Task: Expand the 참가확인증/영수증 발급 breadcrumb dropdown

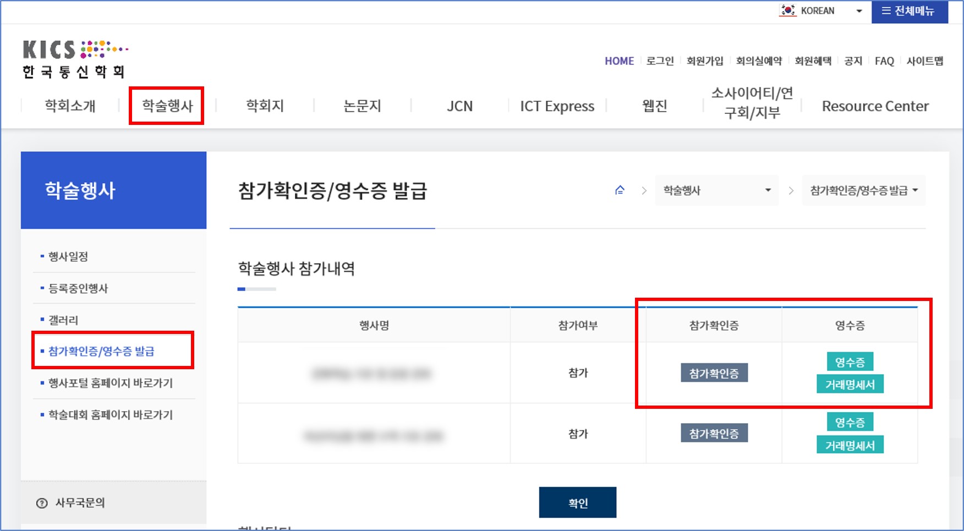Action: [863, 190]
